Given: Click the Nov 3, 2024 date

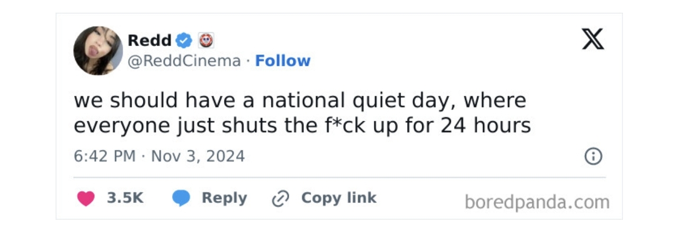Looking at the screenshot, I should (198, 157).
